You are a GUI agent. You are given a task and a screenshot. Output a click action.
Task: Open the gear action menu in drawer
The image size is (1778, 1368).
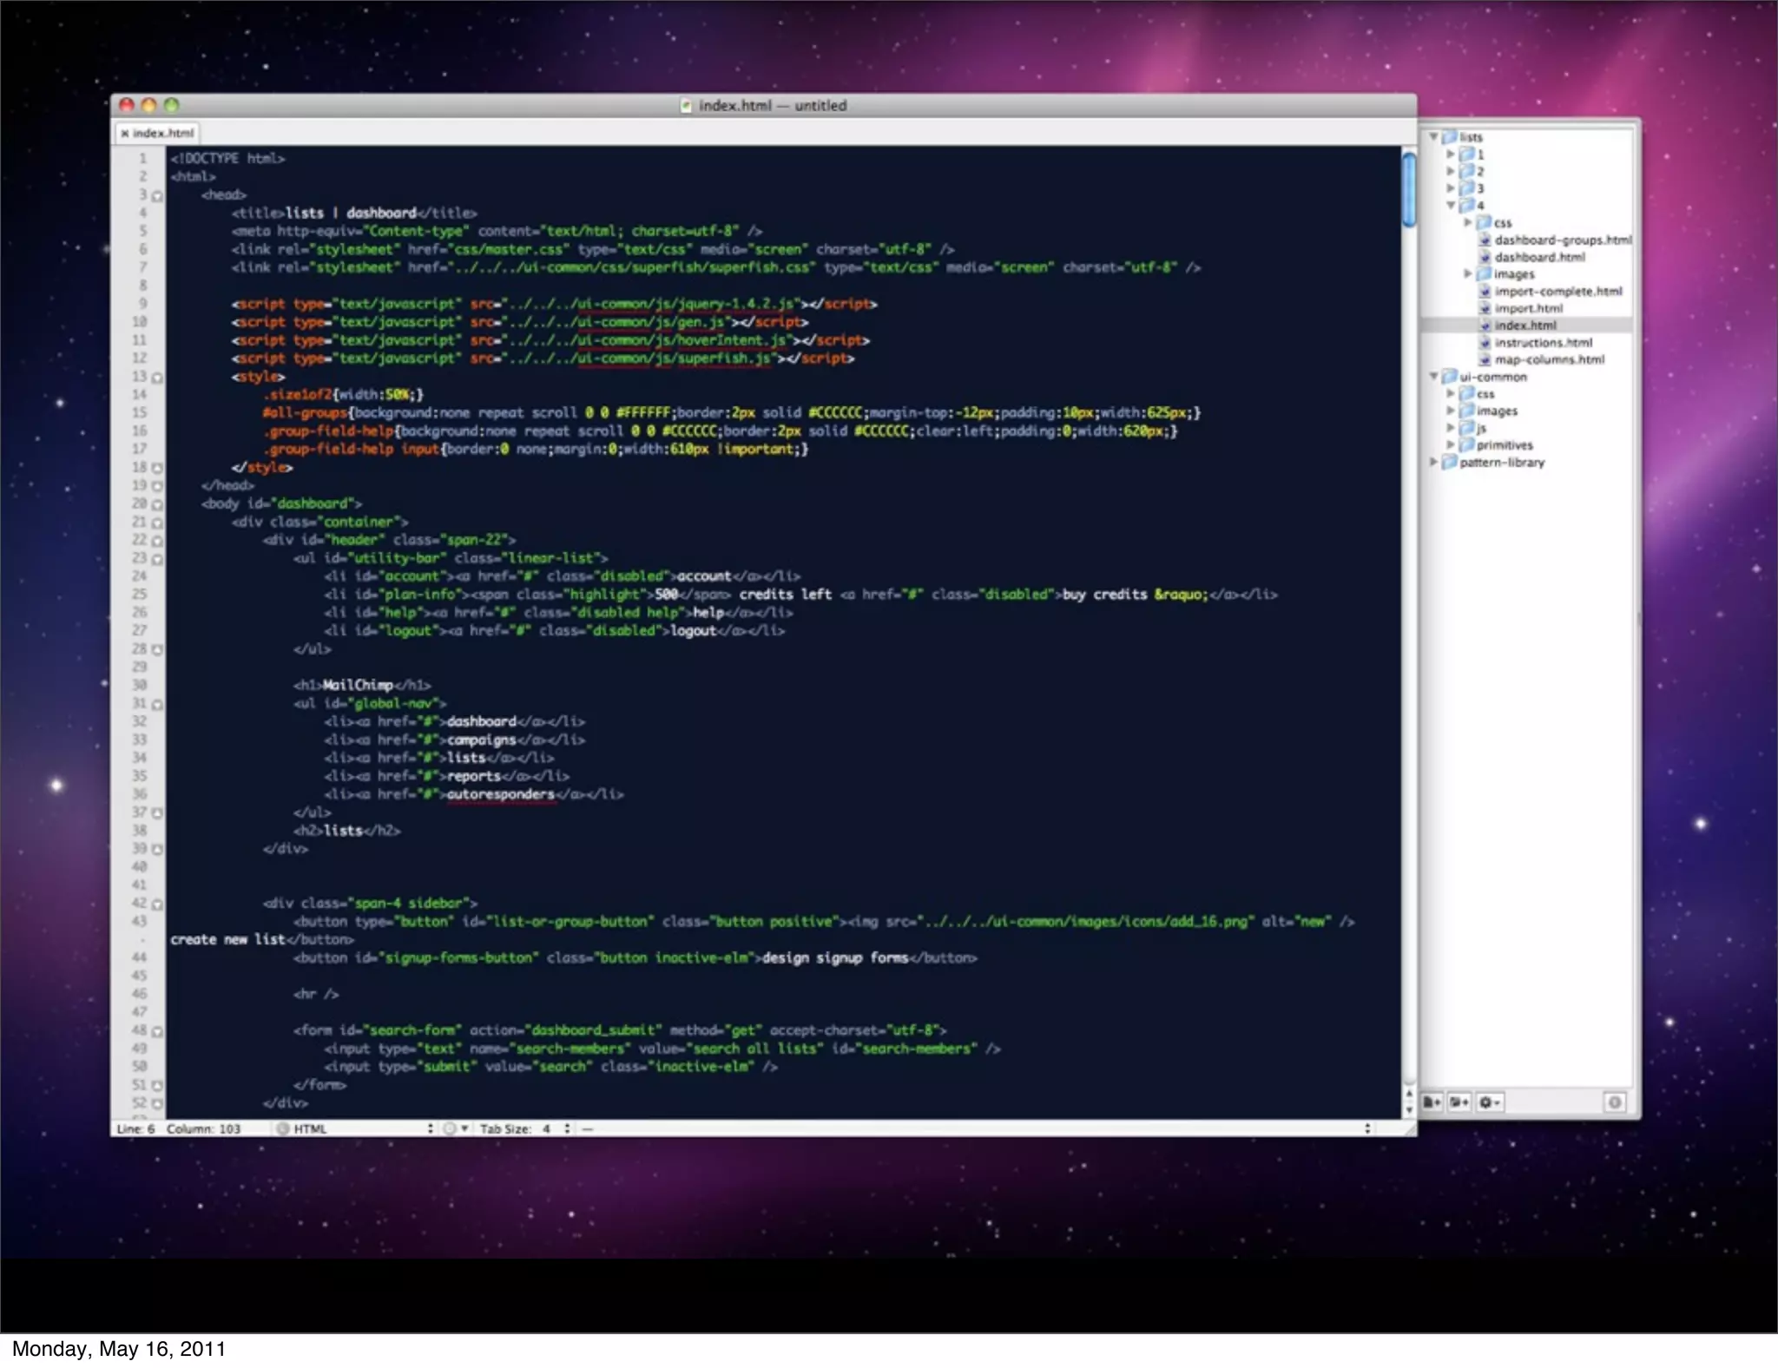point(1489,1102)
